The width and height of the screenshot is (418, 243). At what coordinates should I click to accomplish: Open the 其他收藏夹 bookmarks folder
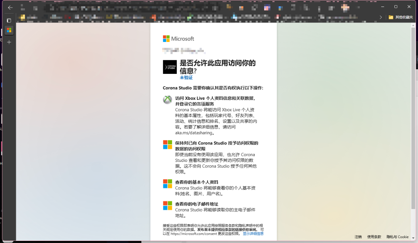tap(401, 17)
